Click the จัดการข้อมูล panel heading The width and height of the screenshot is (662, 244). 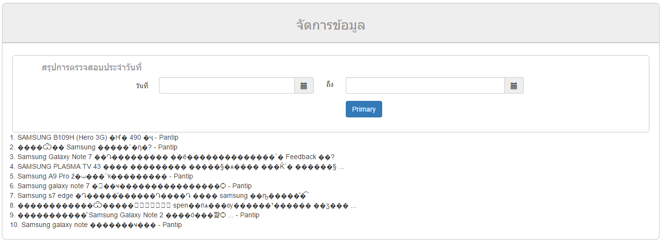(331, 25)
